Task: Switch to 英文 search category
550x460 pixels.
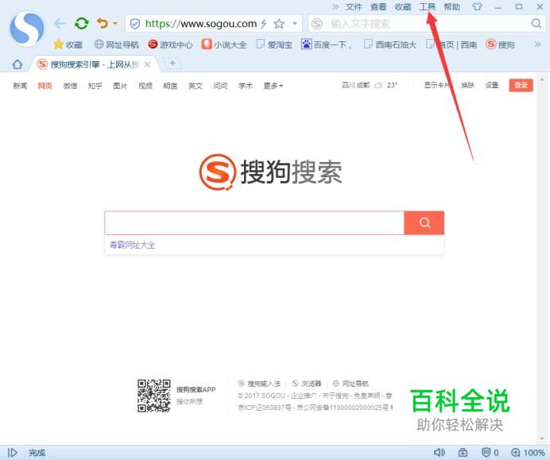Action: (x=196, y=86)
